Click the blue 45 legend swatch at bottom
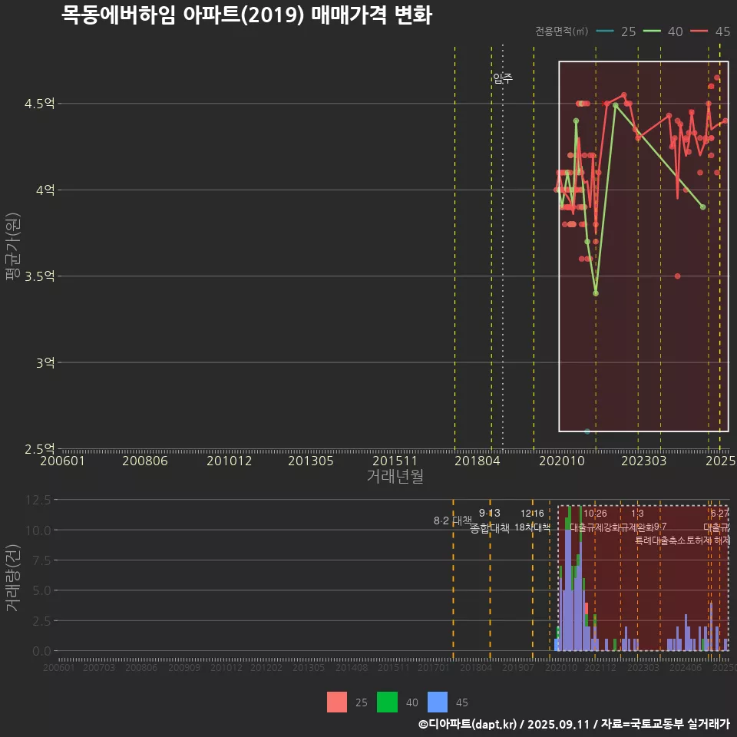The width and height of the screenshot is (737, 737). coord(438,702)
